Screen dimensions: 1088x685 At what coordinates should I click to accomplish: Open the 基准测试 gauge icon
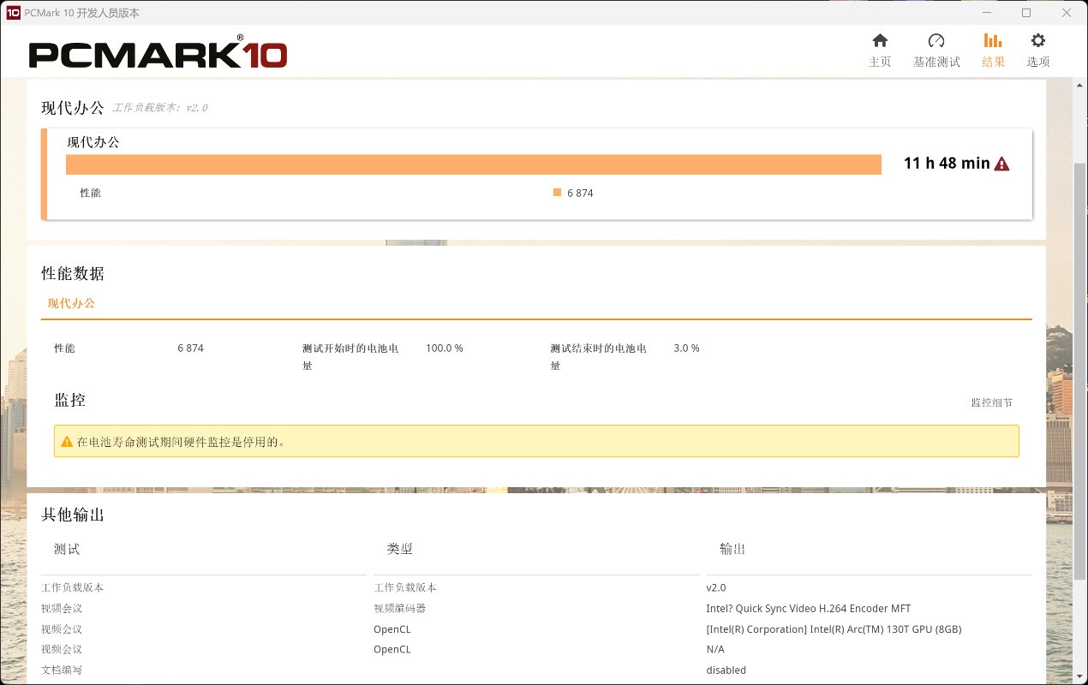[x=936, y=40]
